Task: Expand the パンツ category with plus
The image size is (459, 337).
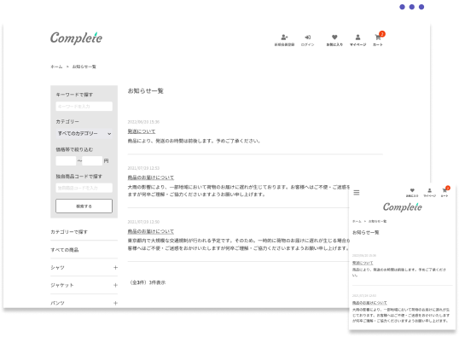Action: (x=115, y=303)
